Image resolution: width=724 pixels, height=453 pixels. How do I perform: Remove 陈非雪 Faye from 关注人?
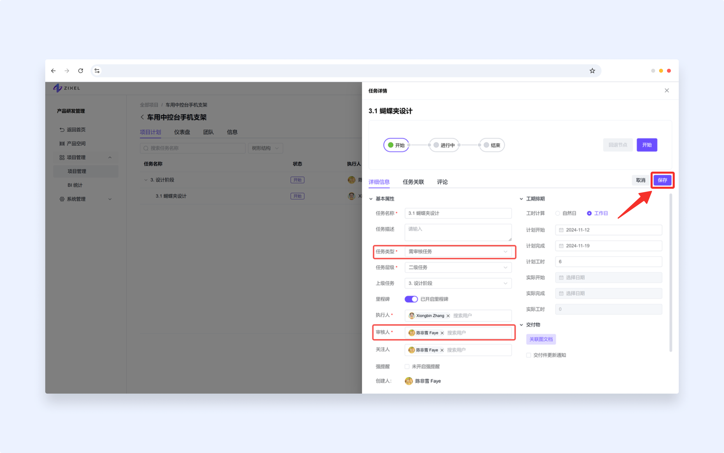(x=442, y=350)
